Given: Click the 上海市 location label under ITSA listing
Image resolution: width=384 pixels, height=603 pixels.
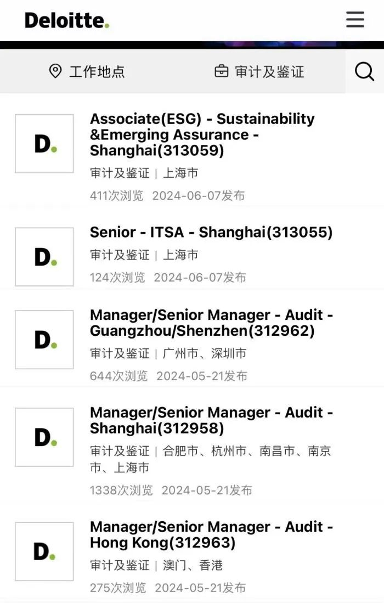Looking at the screenshot, I should point(182,255).
